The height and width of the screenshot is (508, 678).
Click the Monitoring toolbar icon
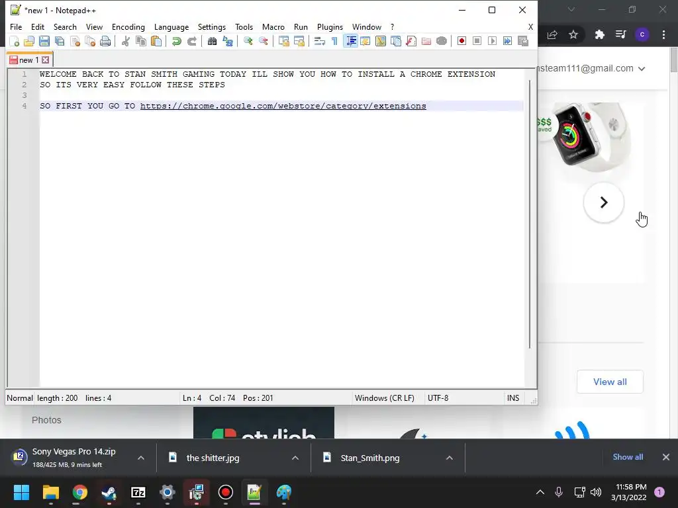[442, 41]
